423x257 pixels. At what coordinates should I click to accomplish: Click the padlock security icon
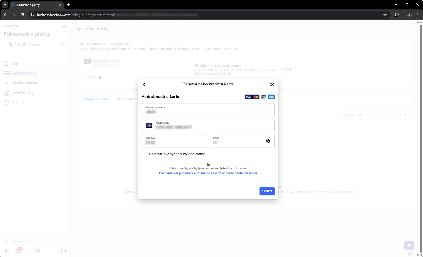[x=208, y=164]
